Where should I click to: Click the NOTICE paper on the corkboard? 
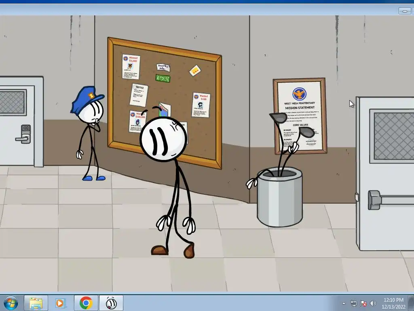pos(139,95)
